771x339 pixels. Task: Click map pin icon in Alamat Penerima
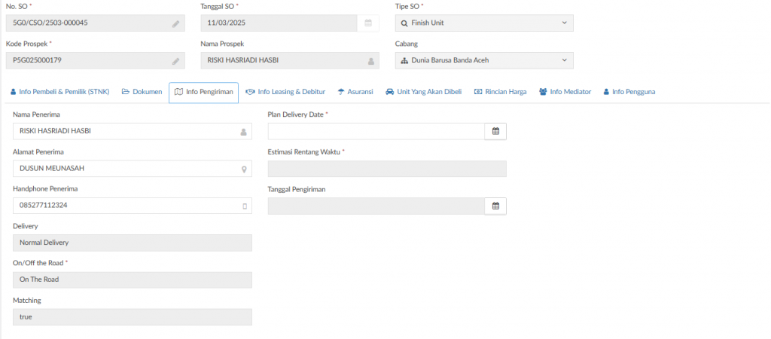click(x=244, y=169)
